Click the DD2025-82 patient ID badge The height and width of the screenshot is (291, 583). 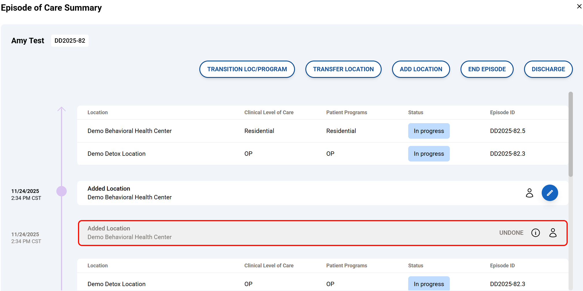coord(70,41)
